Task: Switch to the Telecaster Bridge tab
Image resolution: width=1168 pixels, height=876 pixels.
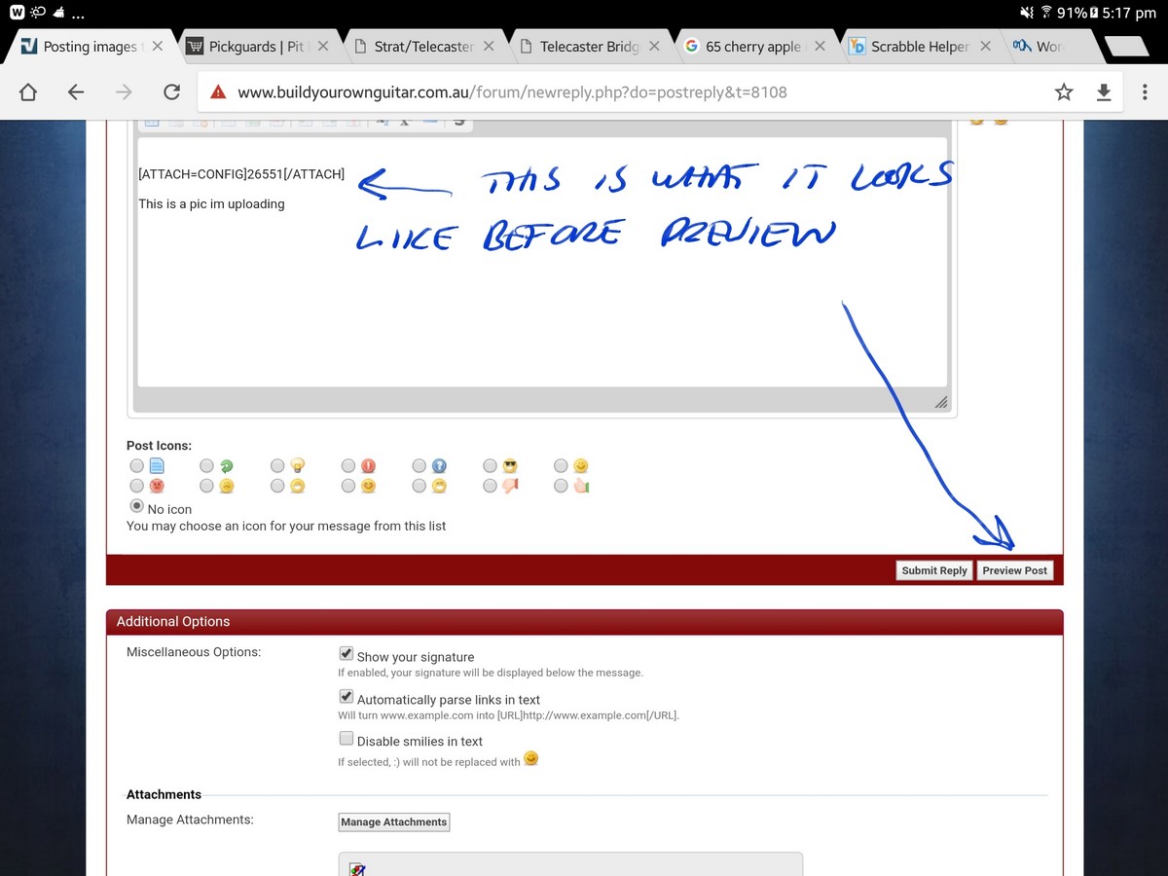Action: (x=600, y=46)
